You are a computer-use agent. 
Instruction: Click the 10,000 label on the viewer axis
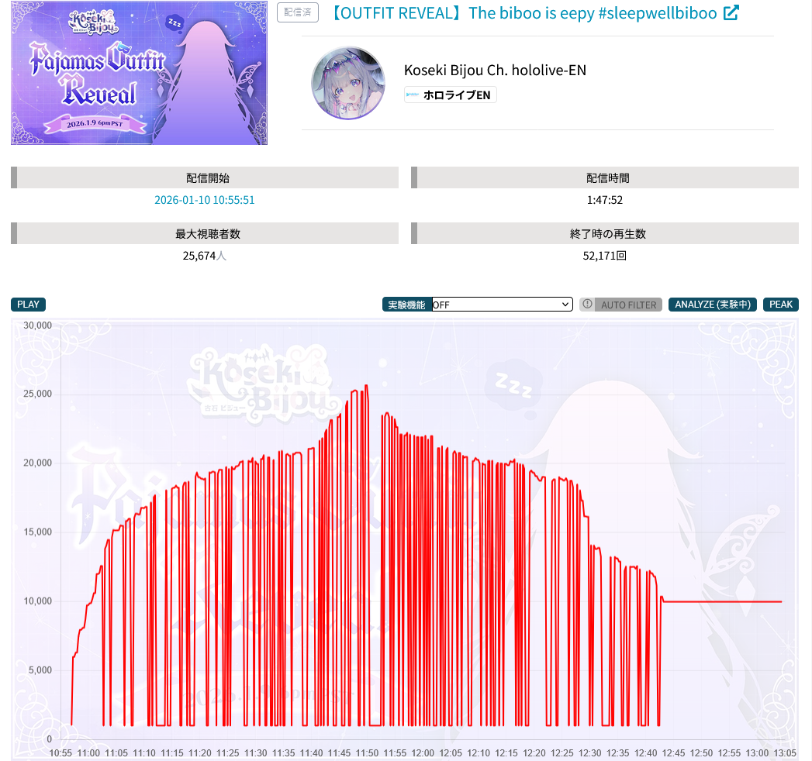click(38, 601)
